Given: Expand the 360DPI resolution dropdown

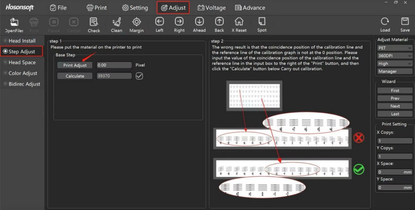Looking at the screenshot, I should click(395, 56).
